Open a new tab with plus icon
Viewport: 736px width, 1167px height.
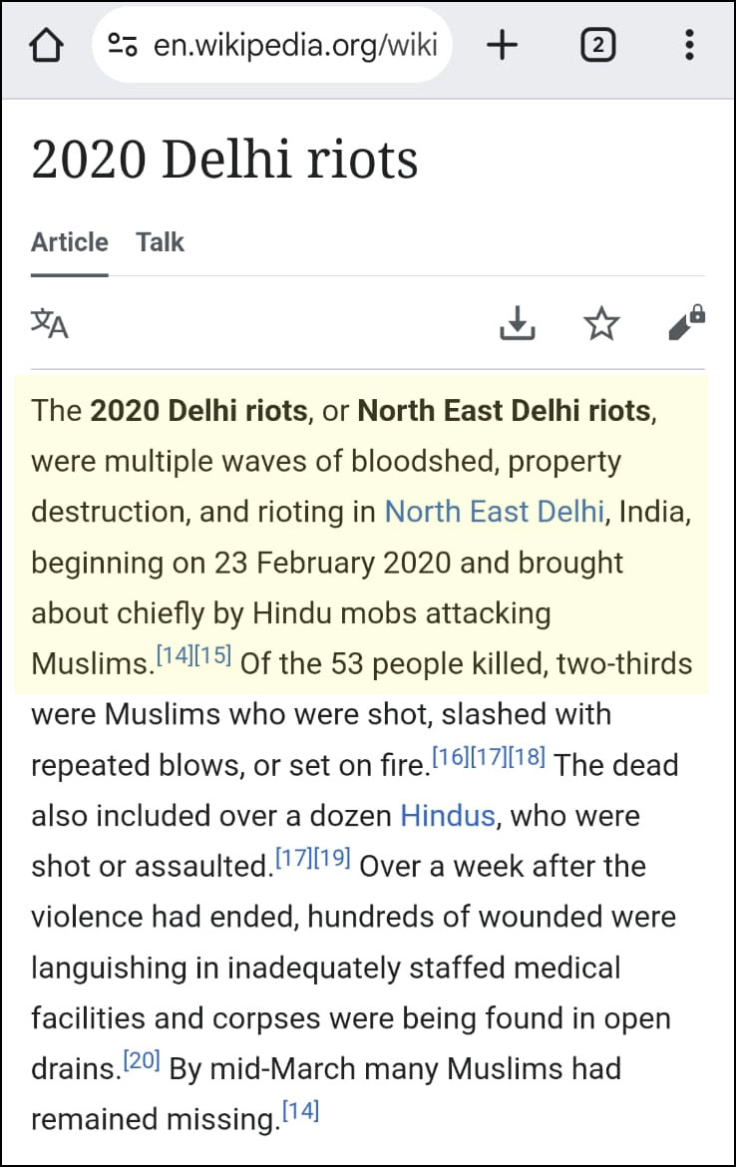(503, 45)
